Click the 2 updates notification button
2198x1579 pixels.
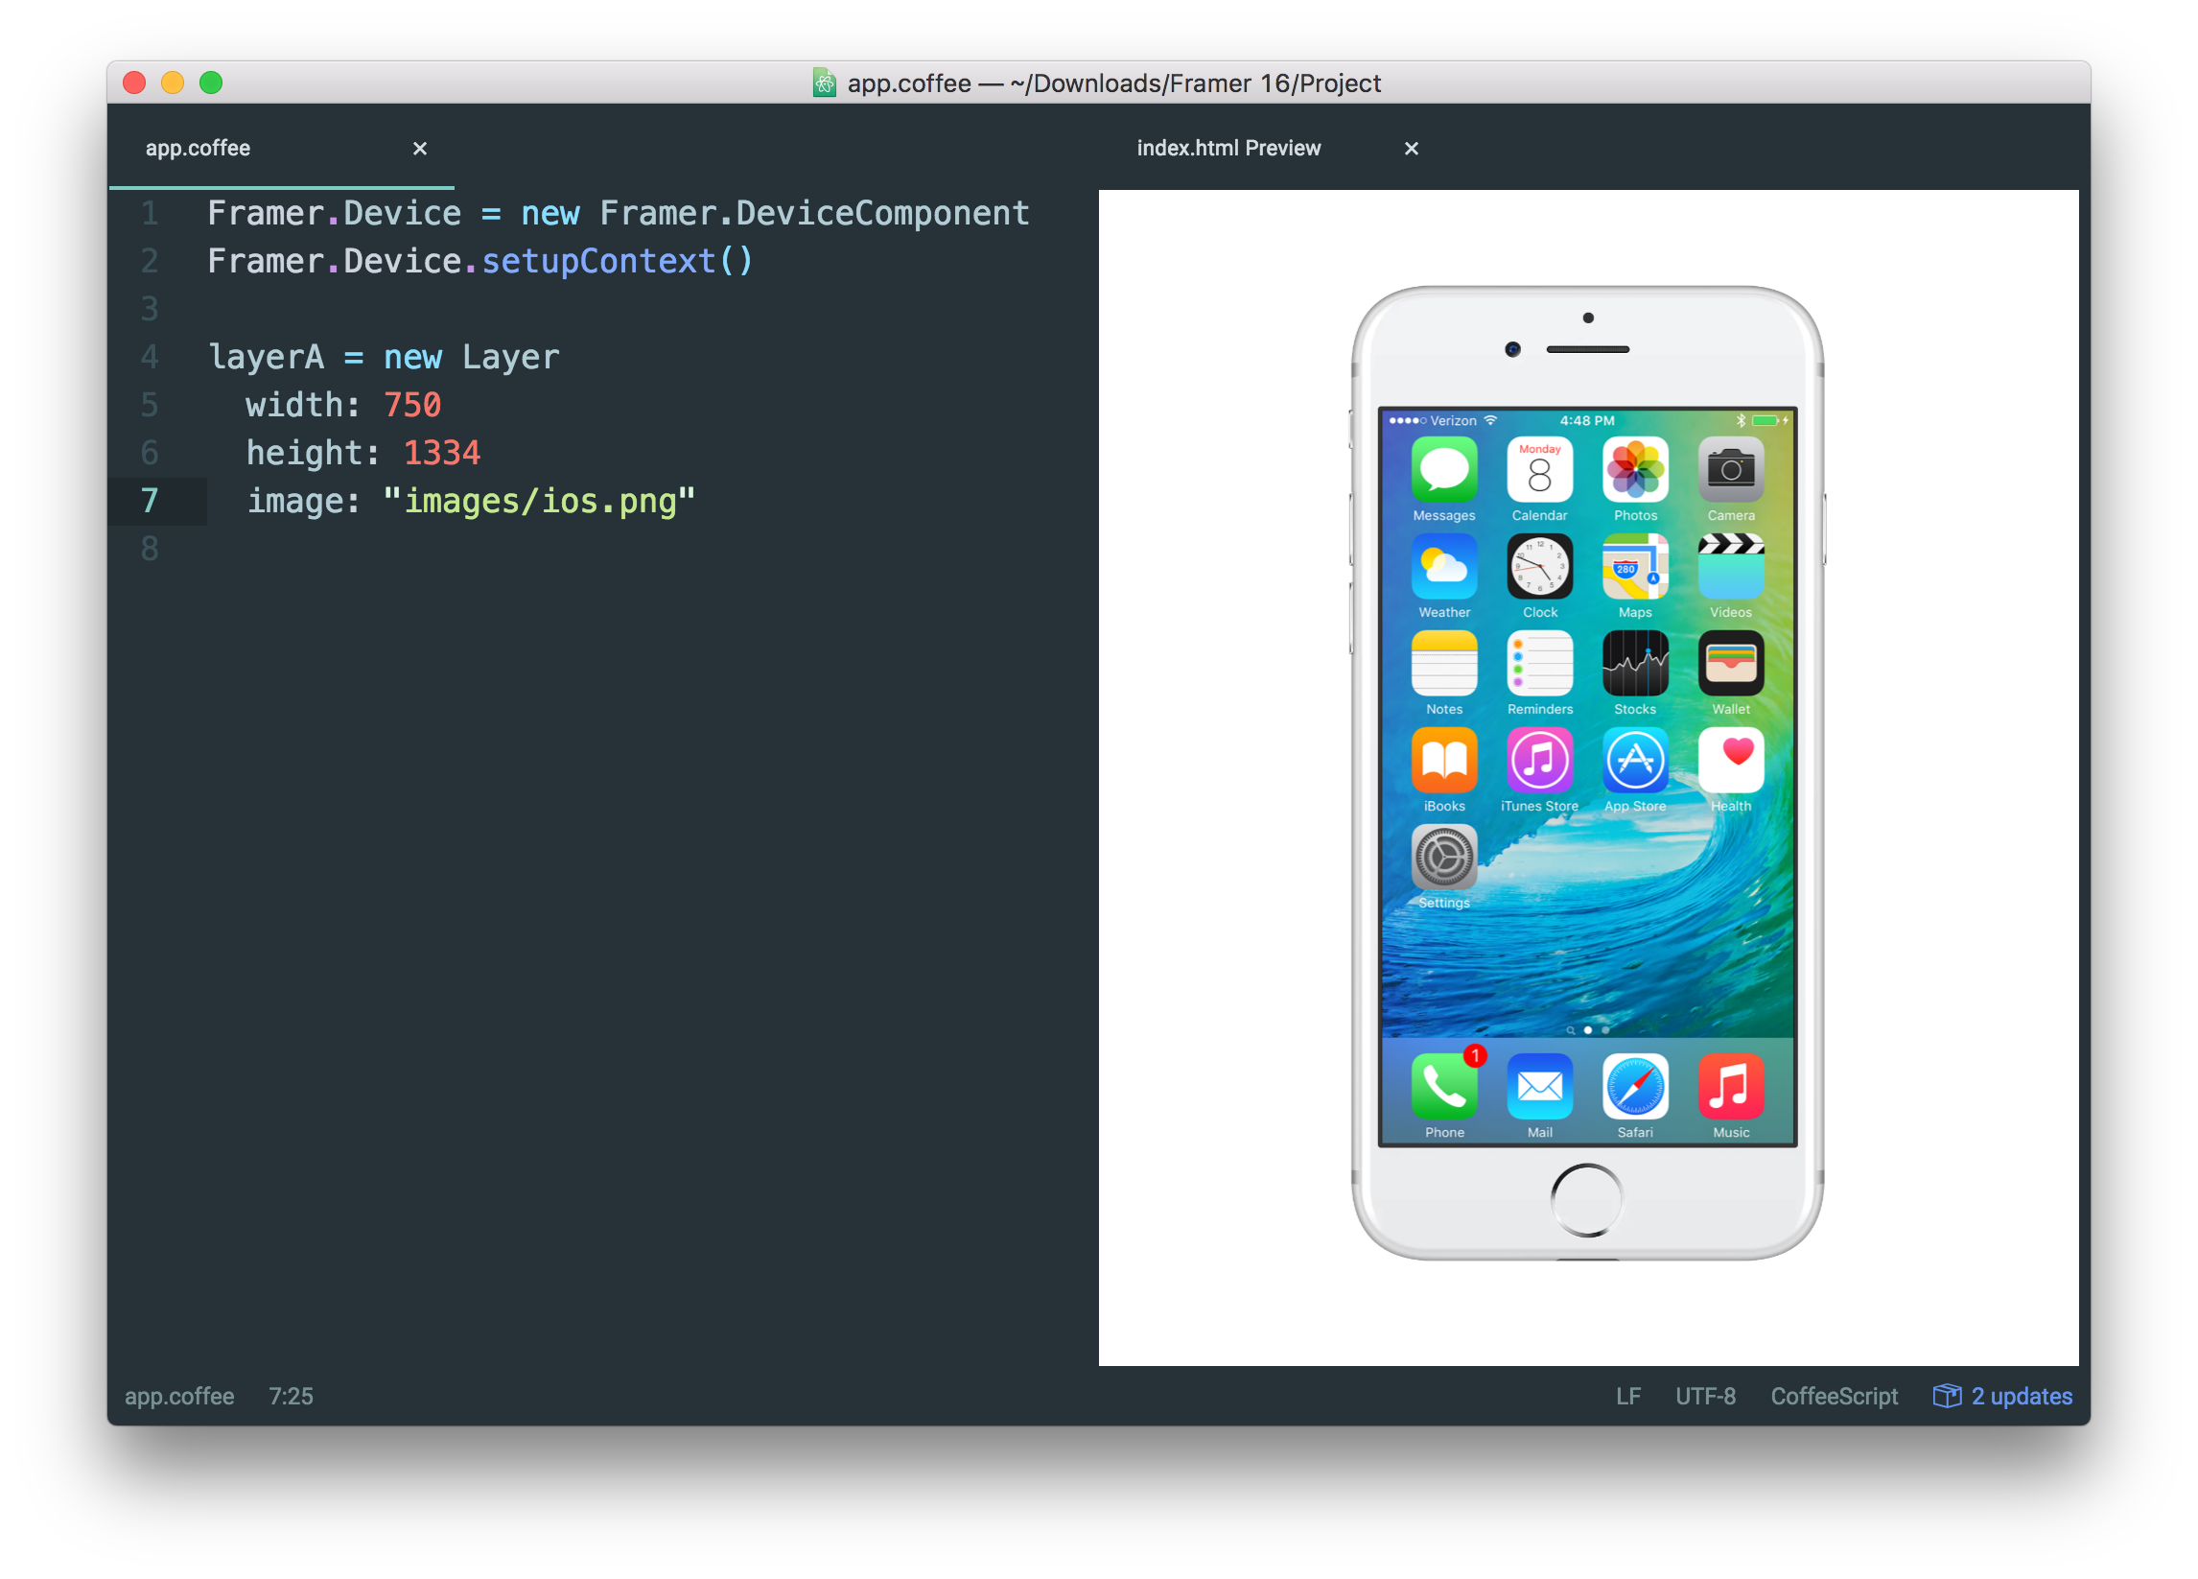[x=2005, y=1397]
